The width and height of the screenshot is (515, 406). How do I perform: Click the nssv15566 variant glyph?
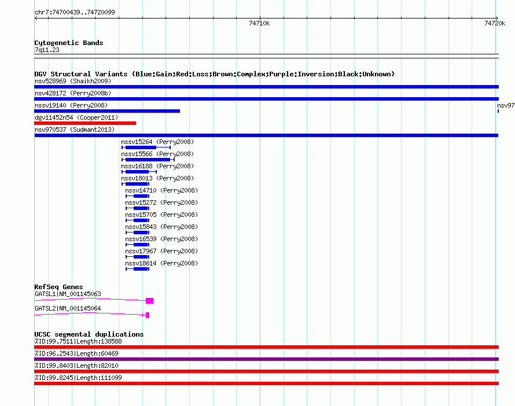click(148, 160)
